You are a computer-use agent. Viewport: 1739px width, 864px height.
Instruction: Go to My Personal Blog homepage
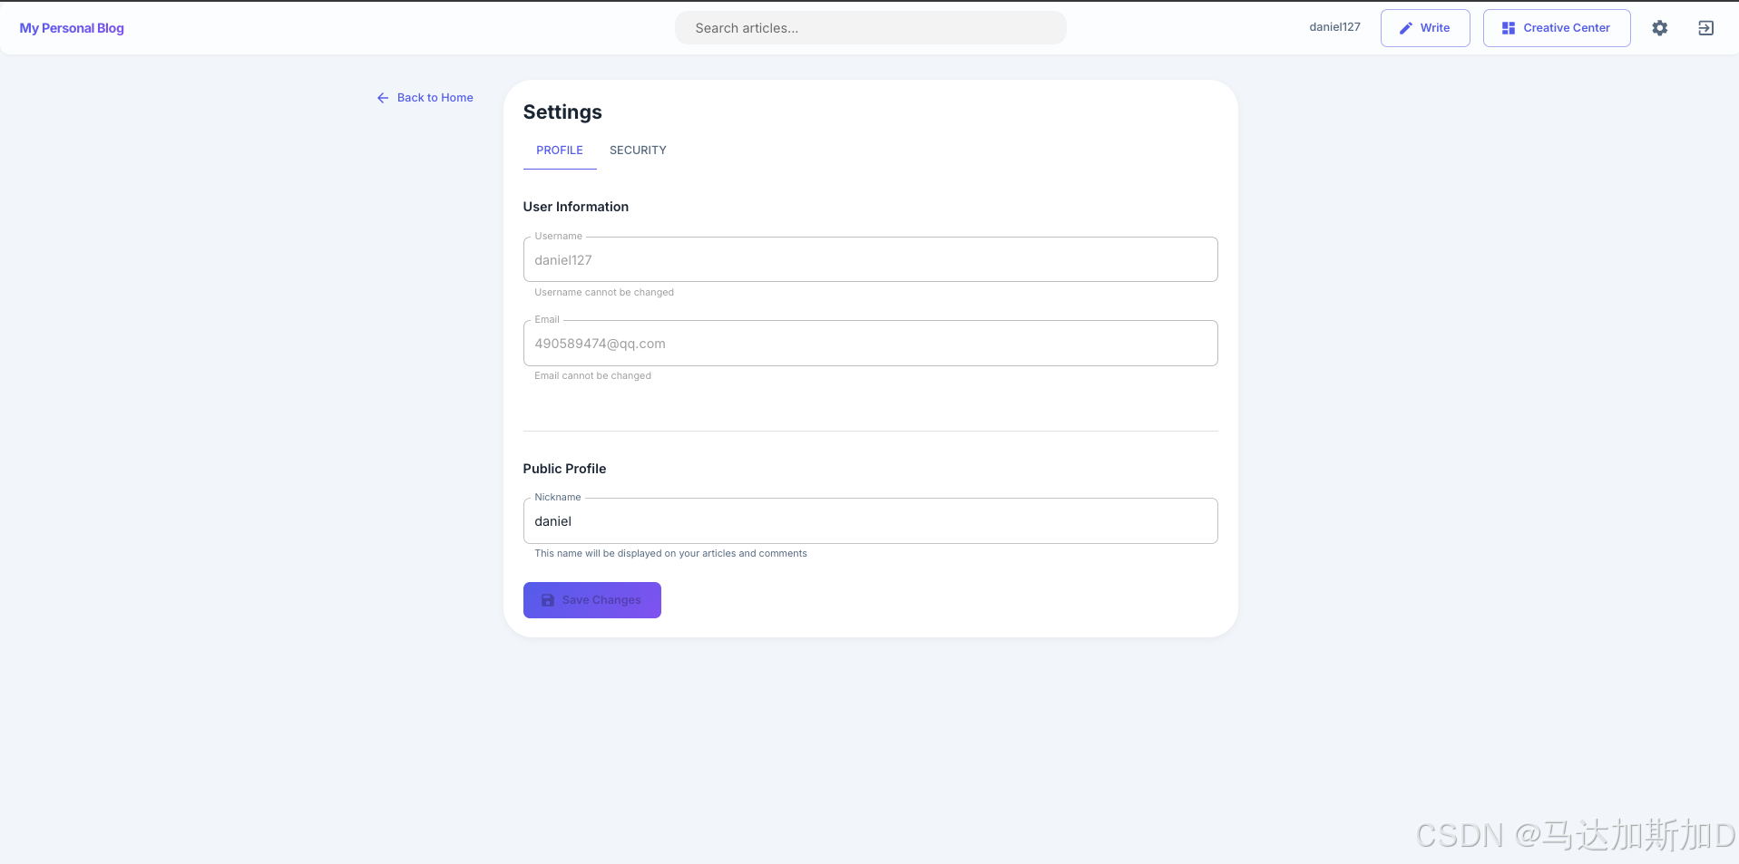[x=72, y=28]
